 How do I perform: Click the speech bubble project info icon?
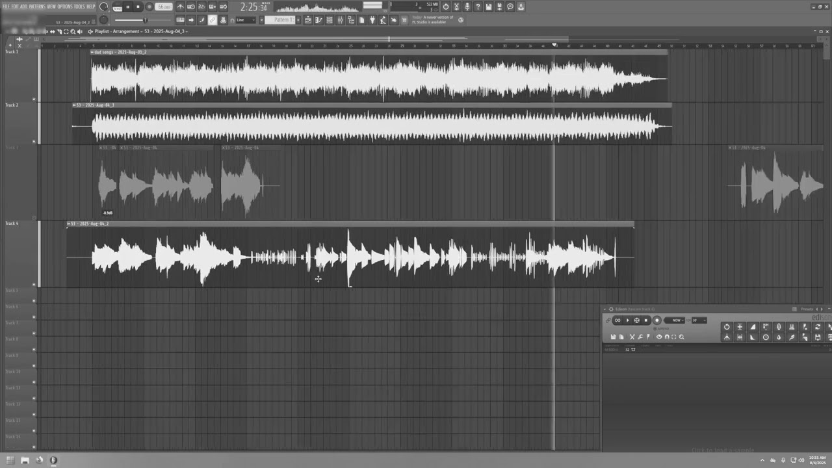[x=510, y=6]
